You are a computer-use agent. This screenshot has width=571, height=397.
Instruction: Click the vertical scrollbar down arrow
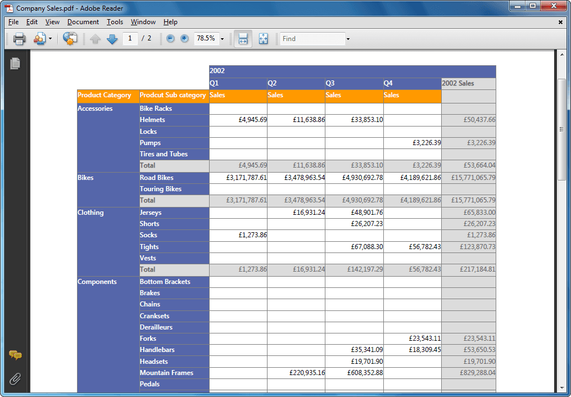click(x=562, y=388)
